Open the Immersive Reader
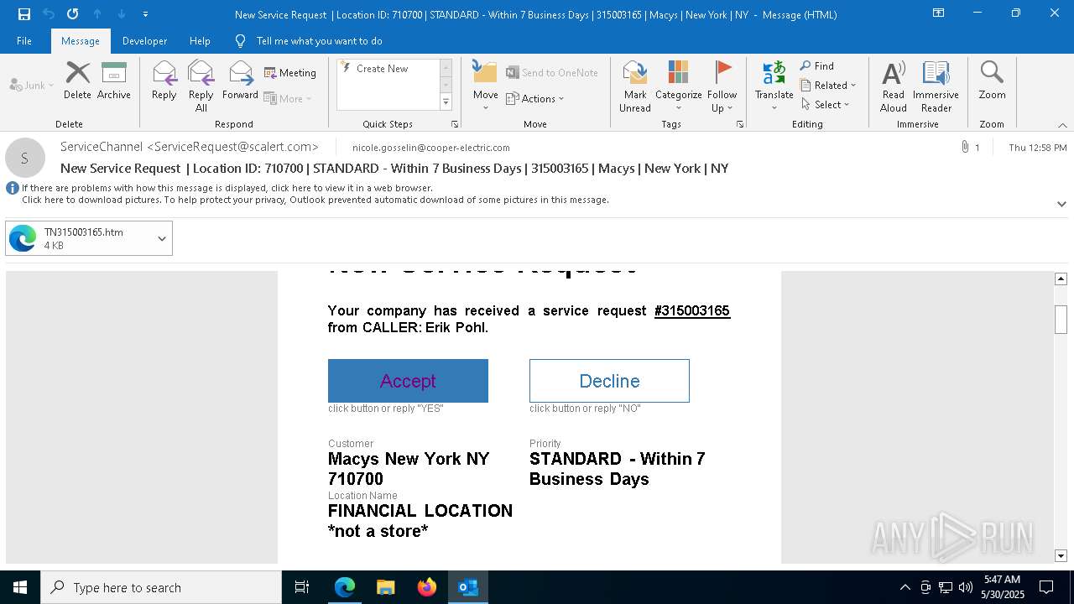 (936, 86)
